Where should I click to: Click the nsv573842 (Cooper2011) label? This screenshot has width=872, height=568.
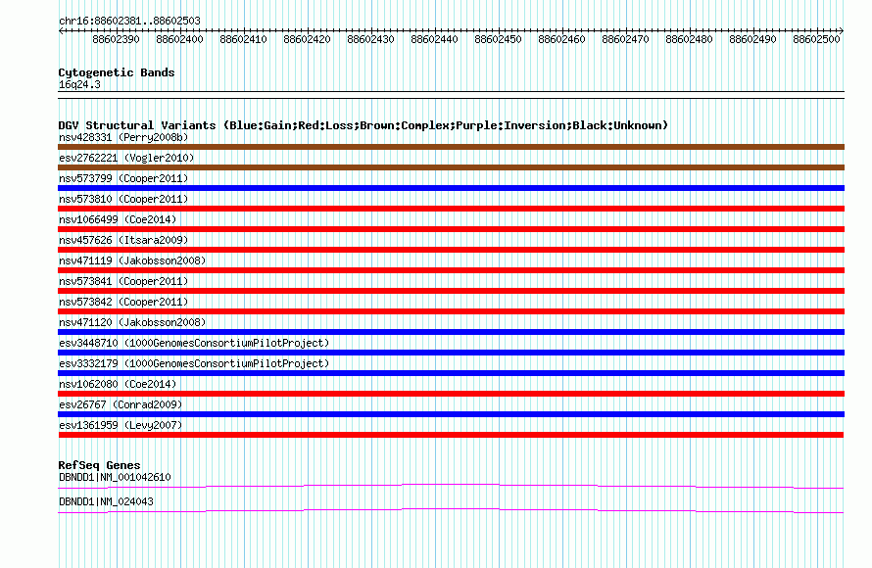(x=123, y=302)
